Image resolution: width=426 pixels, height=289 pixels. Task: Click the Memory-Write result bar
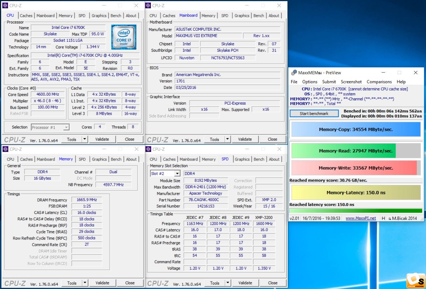tap(356, 168)
